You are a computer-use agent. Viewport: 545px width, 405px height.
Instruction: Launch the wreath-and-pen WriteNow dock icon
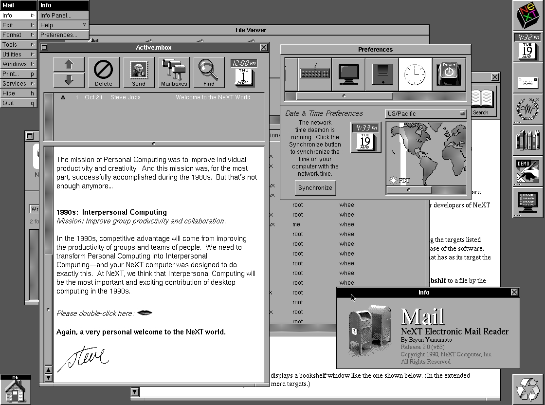[x=527, y=109]
